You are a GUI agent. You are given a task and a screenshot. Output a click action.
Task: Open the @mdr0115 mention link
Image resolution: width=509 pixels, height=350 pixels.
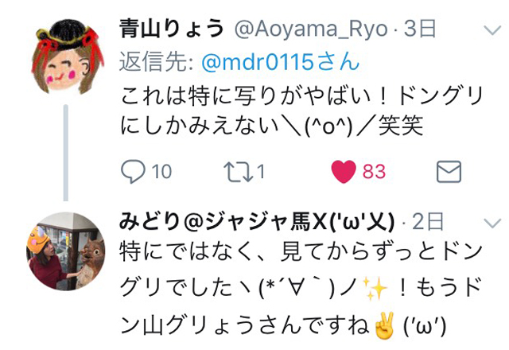pyautogui.click(x=280, y=62)
